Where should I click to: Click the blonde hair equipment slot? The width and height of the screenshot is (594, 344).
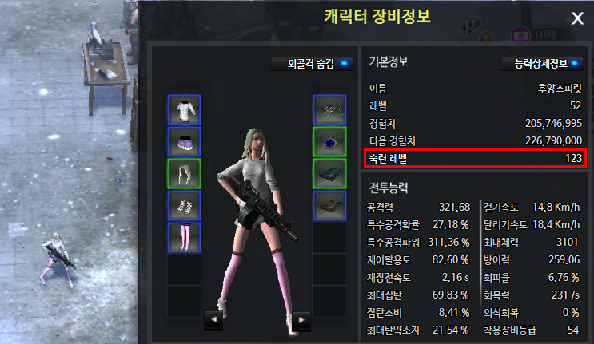tap(184, 173)
